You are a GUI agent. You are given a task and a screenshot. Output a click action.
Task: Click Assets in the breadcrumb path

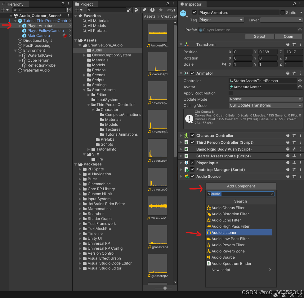click(150, 16)
